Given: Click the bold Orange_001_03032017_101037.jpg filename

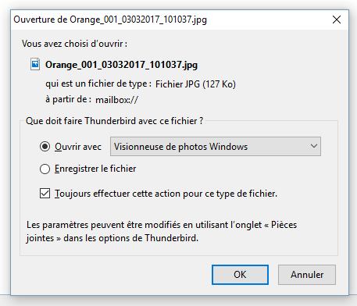Looking at the screenshot, I should click(121, 65).
